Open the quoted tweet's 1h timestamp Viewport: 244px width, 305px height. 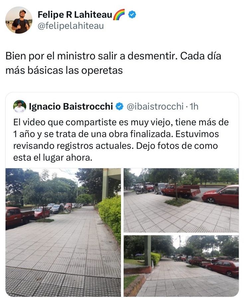[x=194, y=106]
